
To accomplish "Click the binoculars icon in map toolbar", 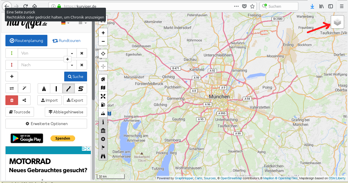I will (x=103, y=156).
